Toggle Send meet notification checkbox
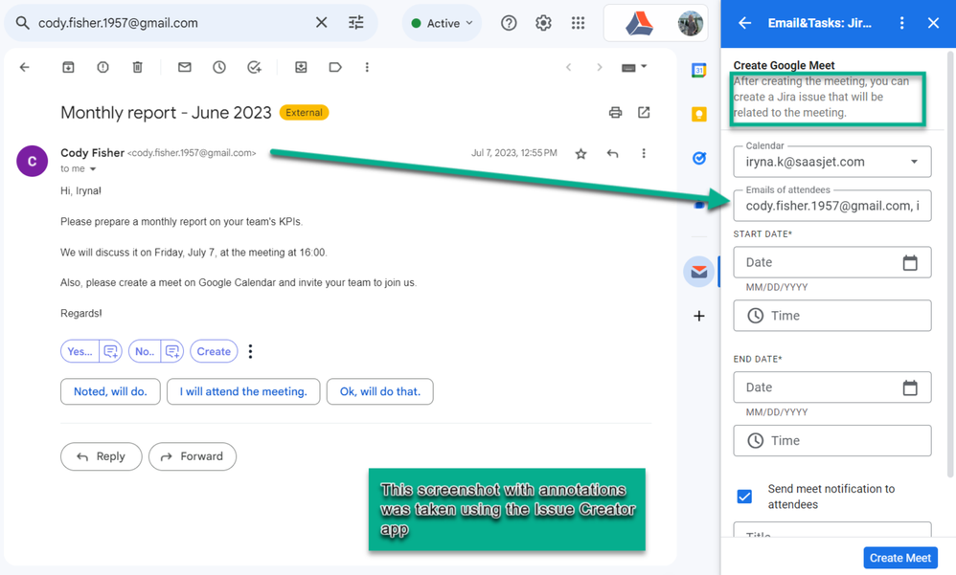 pyautogui.click(x=744, y=497)
